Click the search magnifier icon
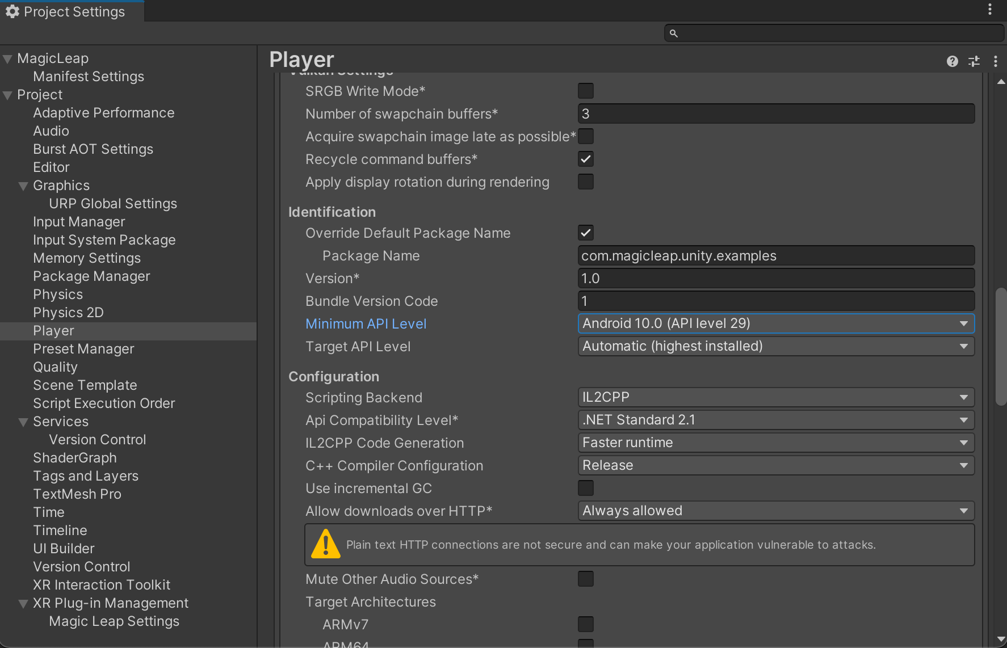1007x648 pixels. [x=674, y=33]
